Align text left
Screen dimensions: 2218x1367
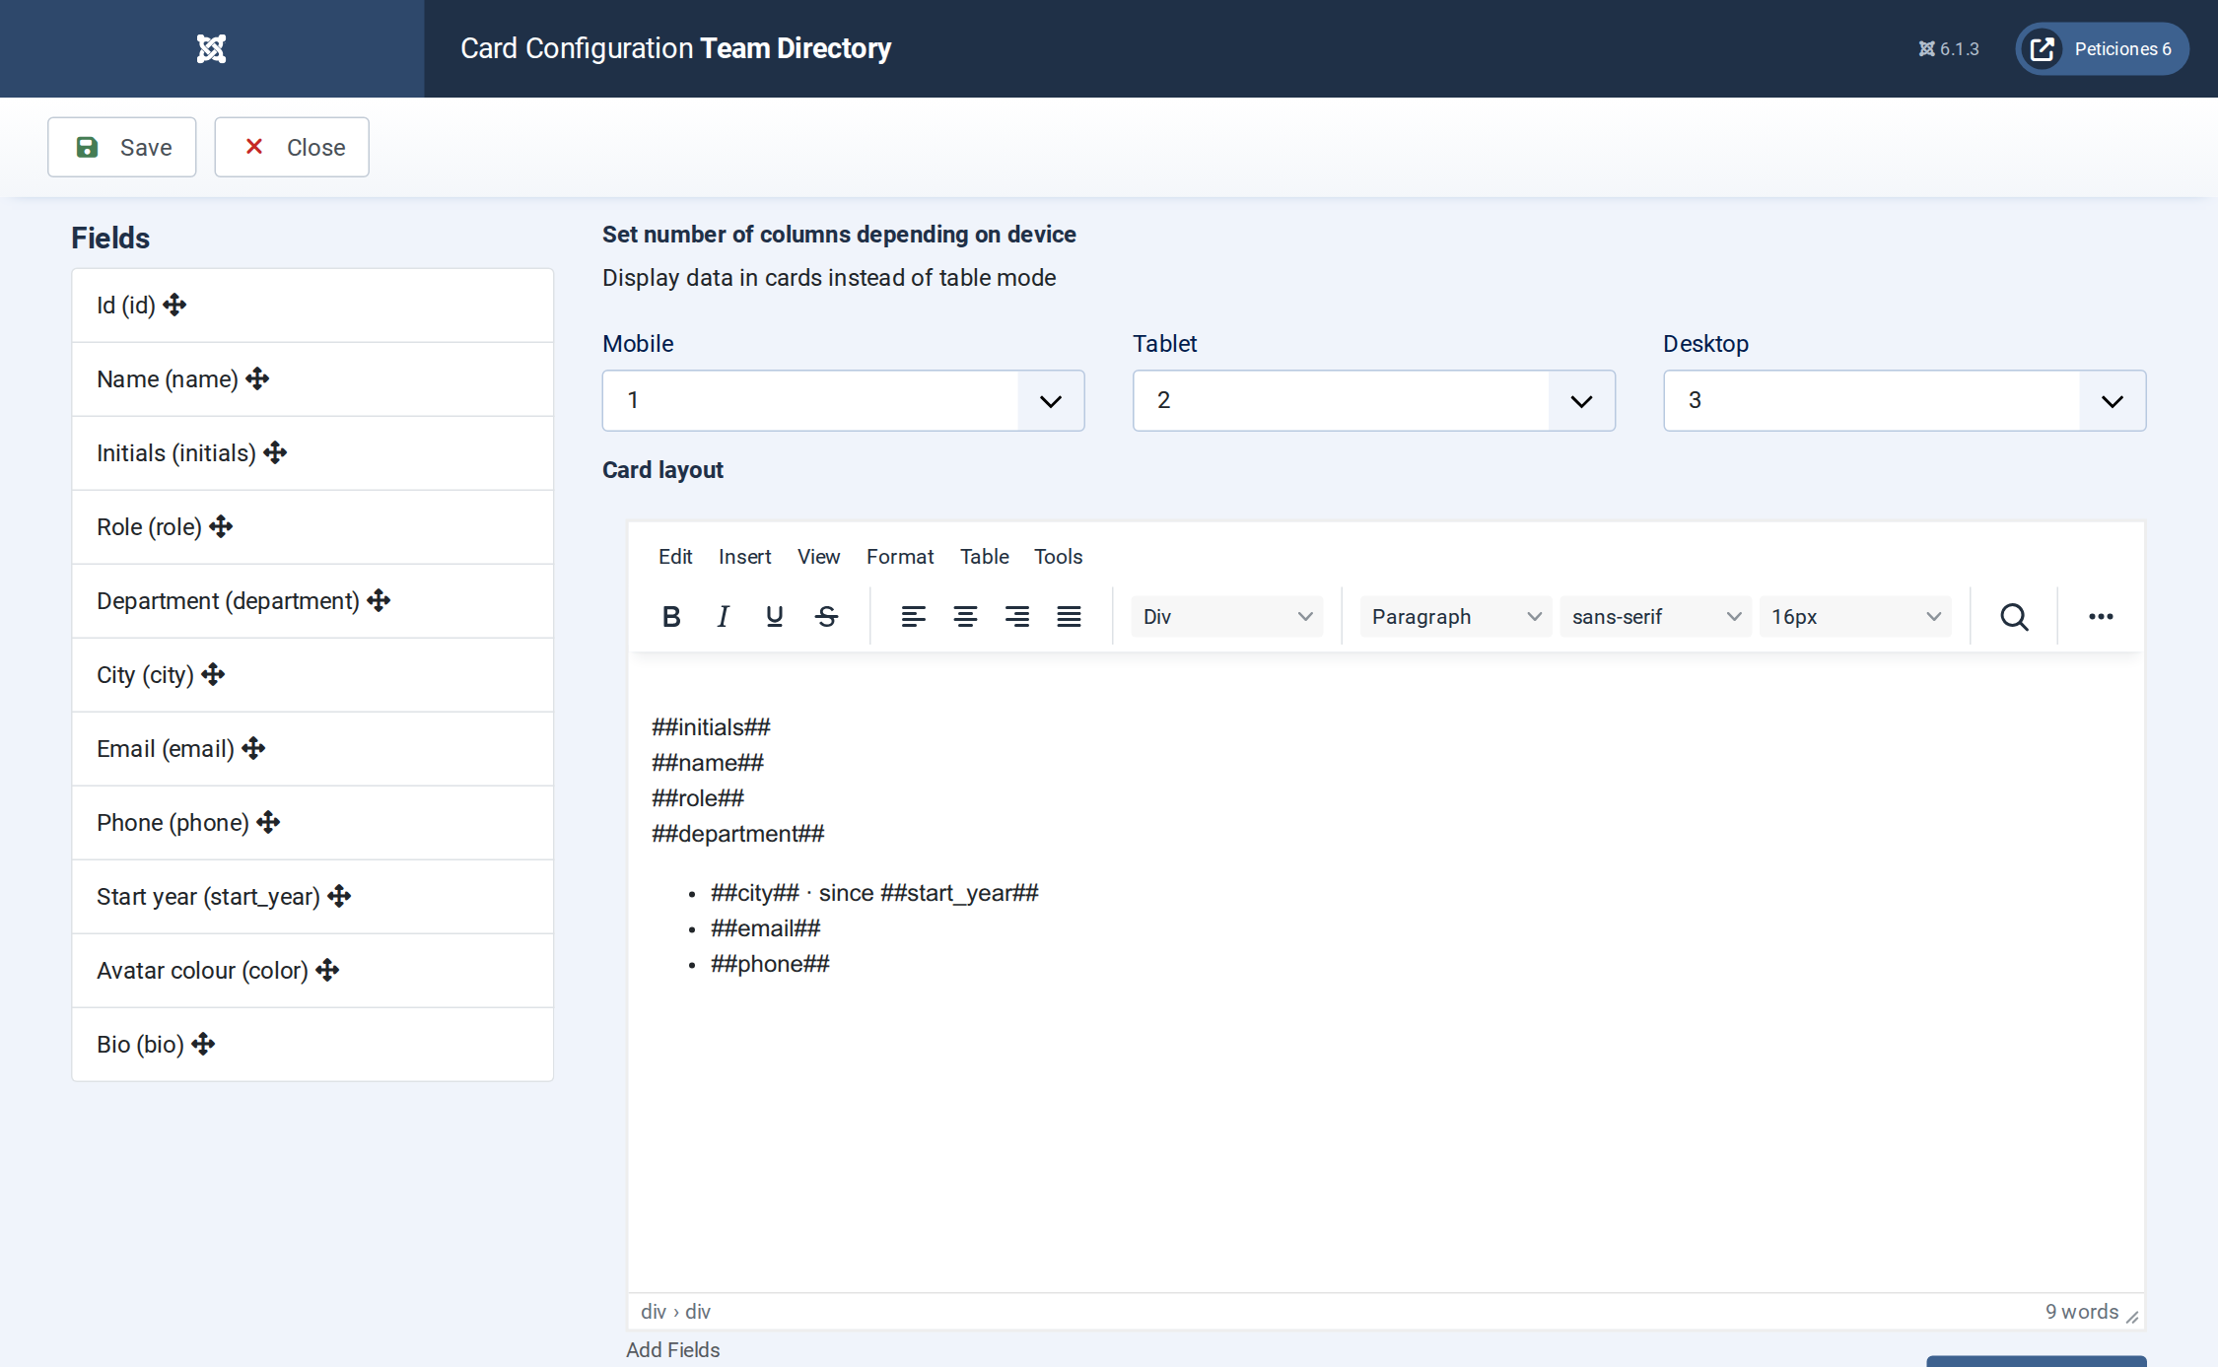click(913, 617)
